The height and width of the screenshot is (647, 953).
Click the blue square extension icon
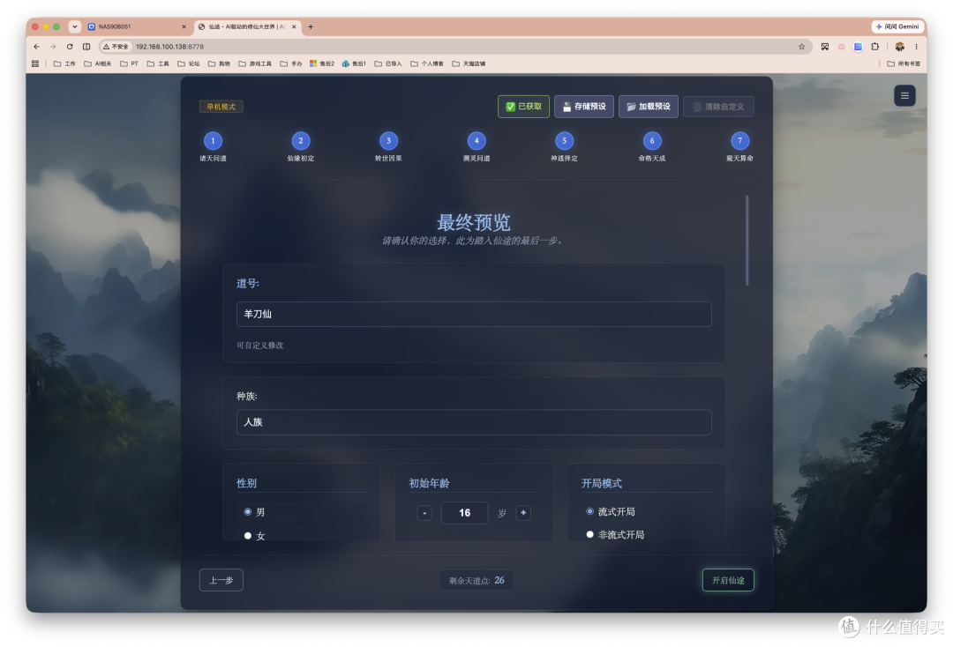point(858,47)
